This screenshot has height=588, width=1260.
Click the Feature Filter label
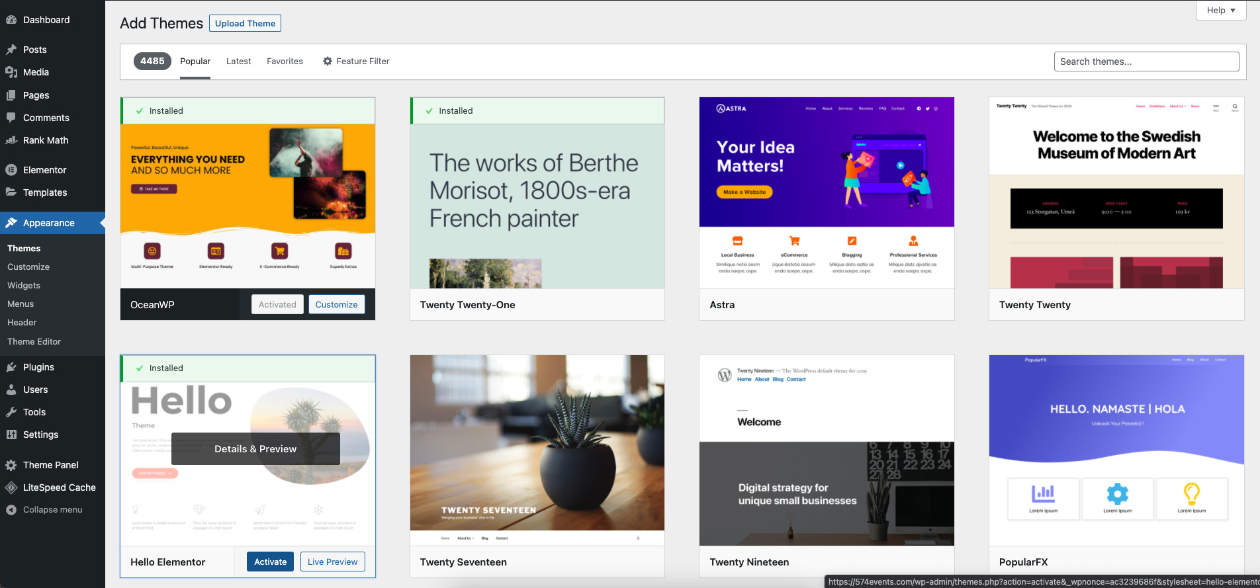pos(363,62)
